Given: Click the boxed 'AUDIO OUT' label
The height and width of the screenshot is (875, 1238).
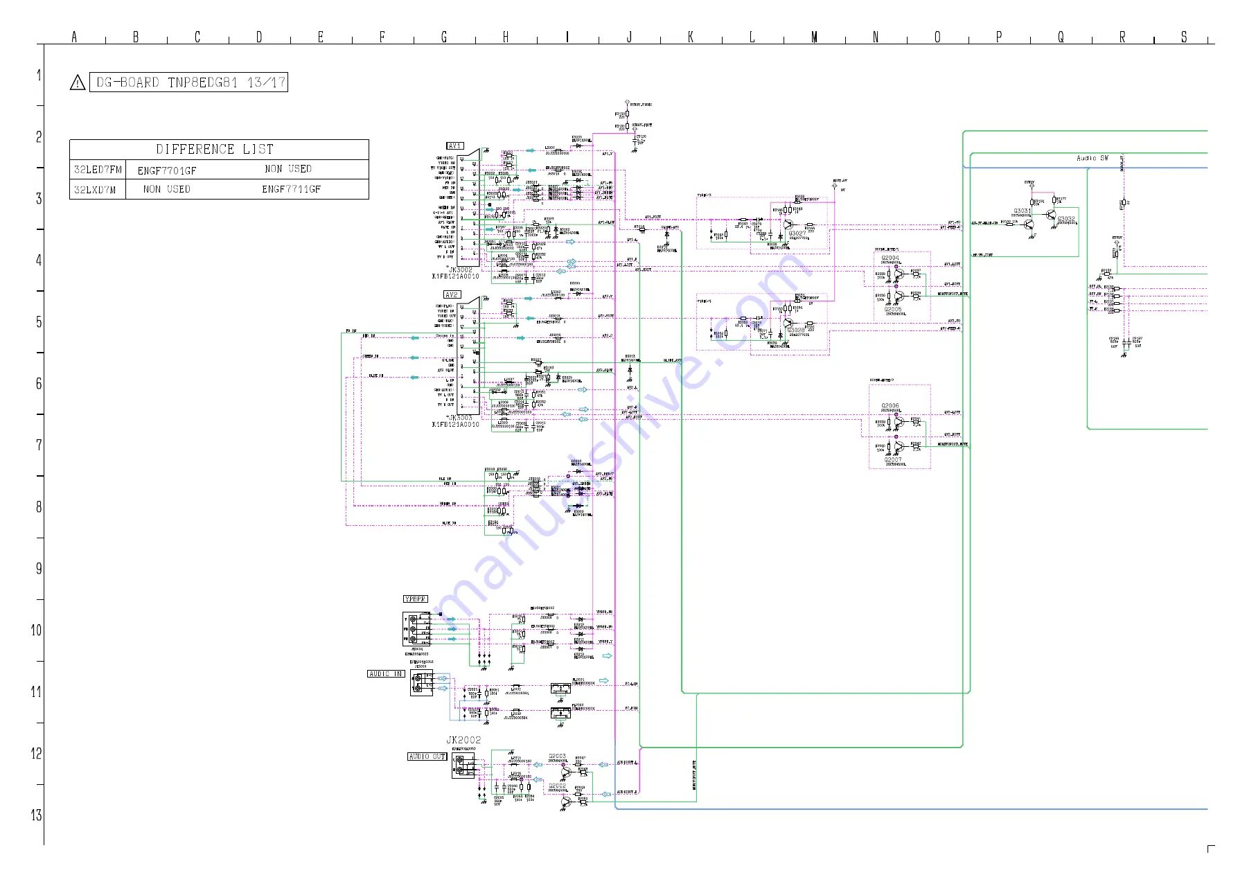Looking at the screenshot, I should tap(427, 757).
